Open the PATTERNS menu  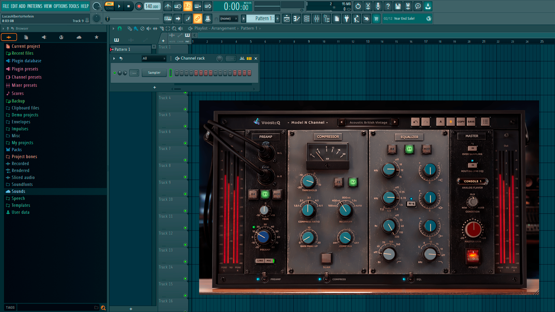(x=35, y=6)
